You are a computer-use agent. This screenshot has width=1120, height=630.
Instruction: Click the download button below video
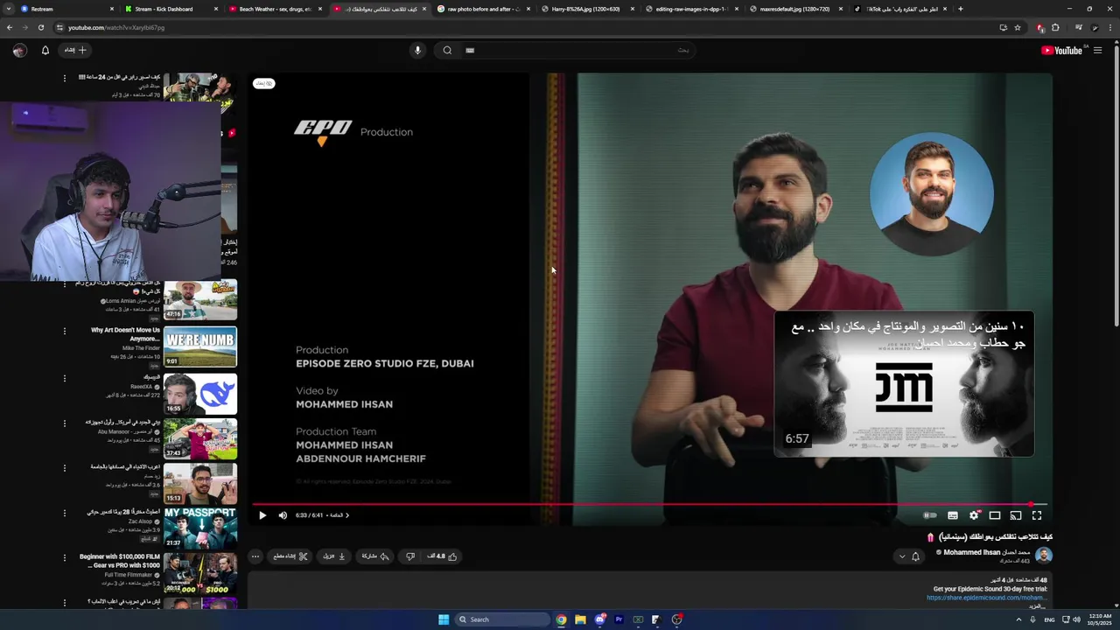334,556
